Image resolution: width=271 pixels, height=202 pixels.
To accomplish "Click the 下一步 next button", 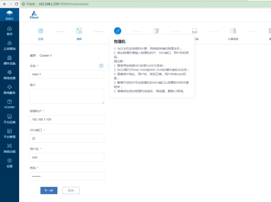I will click(49, 190).
